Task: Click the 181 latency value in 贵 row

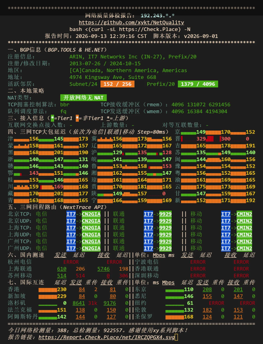Action: click(x=142, y=187)
